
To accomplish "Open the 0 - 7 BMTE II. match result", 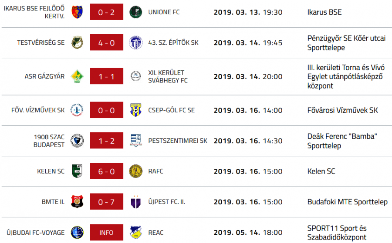I will (106, 202).
